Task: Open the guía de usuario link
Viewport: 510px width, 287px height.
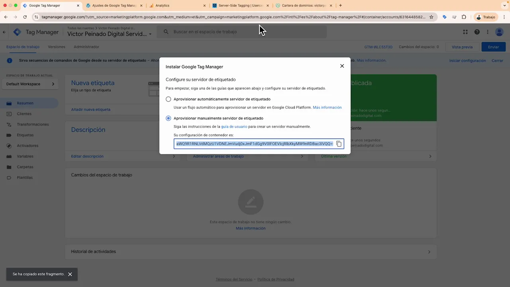Action: [x=234, y=126]
